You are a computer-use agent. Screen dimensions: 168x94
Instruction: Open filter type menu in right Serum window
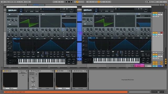142,16
